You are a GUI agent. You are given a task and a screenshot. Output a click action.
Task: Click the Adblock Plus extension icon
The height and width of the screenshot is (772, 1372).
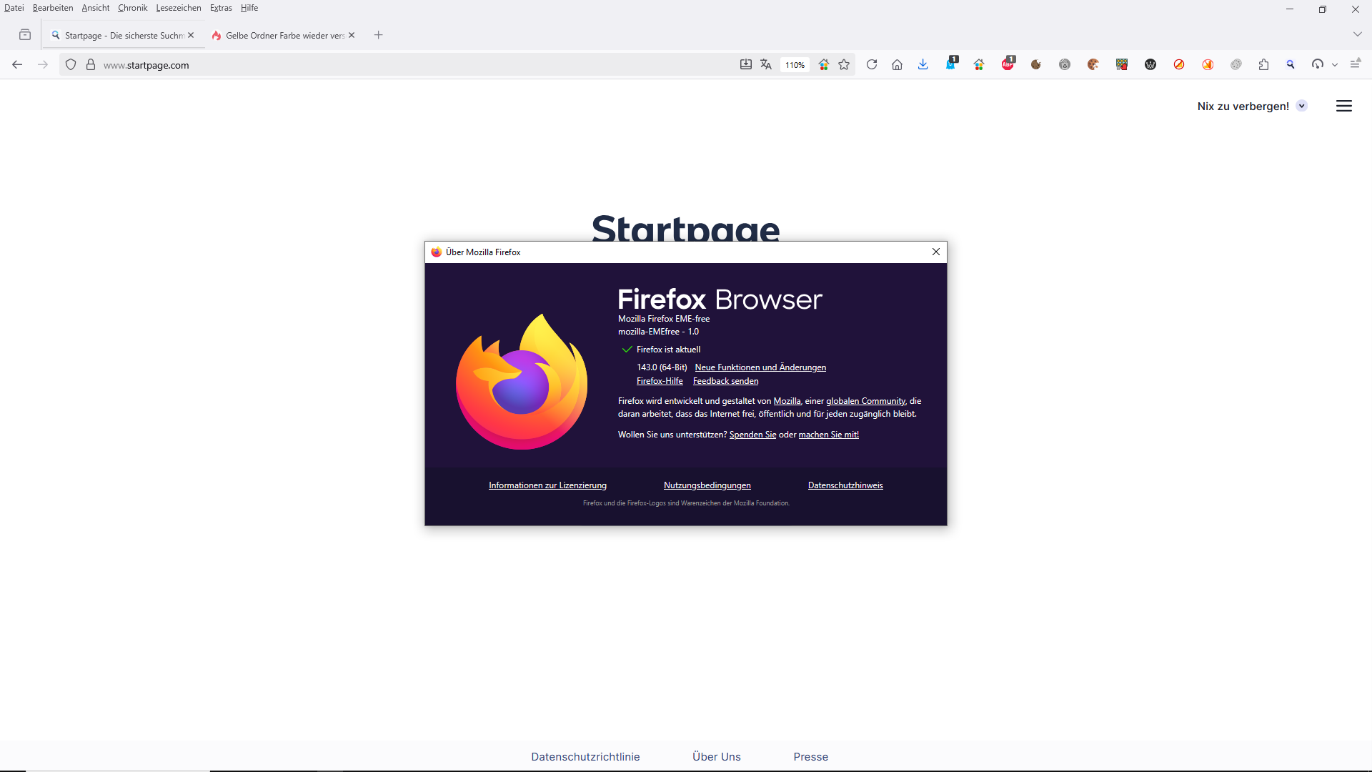(1008, 64)
